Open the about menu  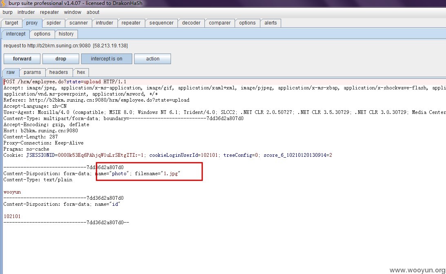point(93,12)
